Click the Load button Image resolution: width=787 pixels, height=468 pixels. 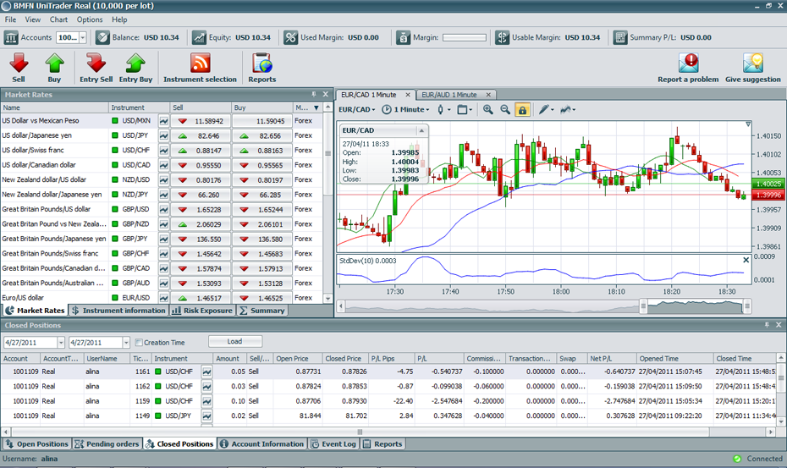click(x=235, y=341)
